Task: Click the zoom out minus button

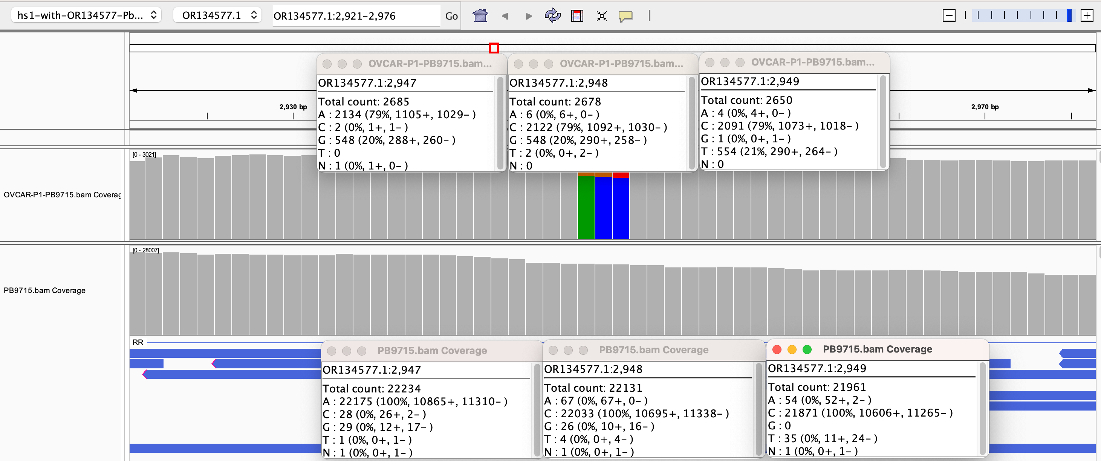Action: coord(949,16)
